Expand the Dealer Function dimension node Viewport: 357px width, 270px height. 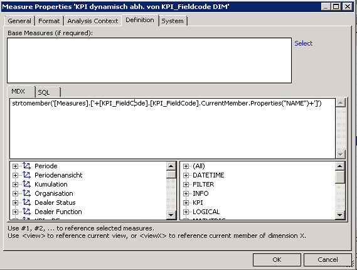click(15, 212)
